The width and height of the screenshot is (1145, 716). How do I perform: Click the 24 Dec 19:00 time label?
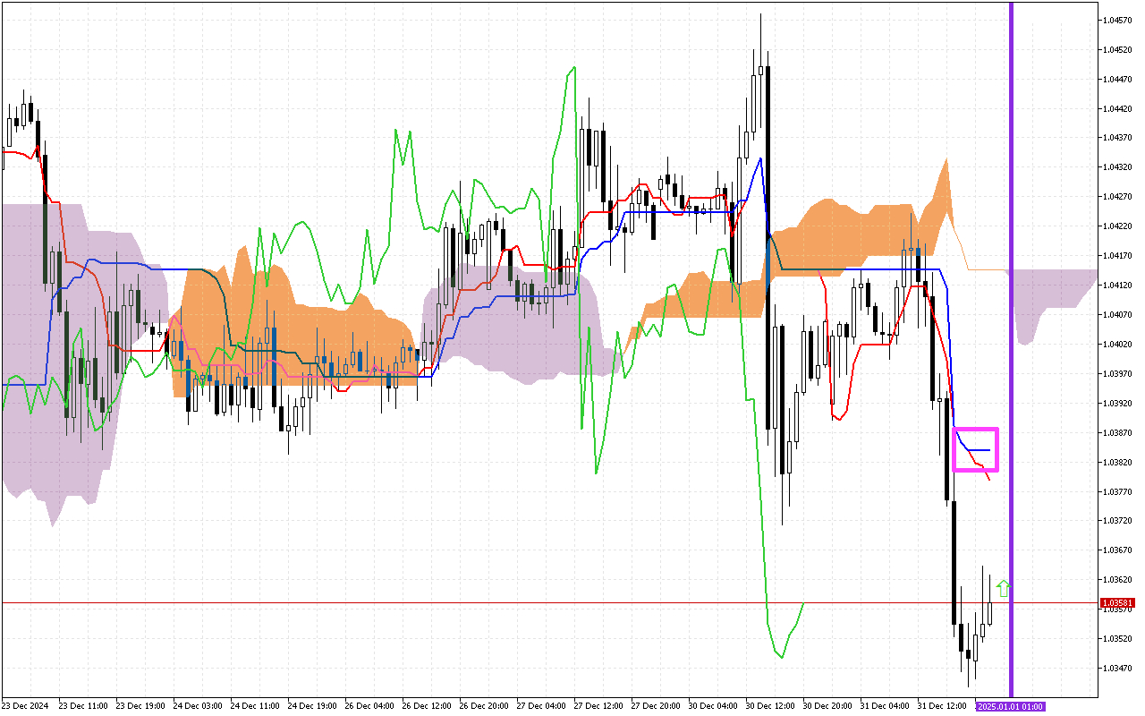(312, 706)
